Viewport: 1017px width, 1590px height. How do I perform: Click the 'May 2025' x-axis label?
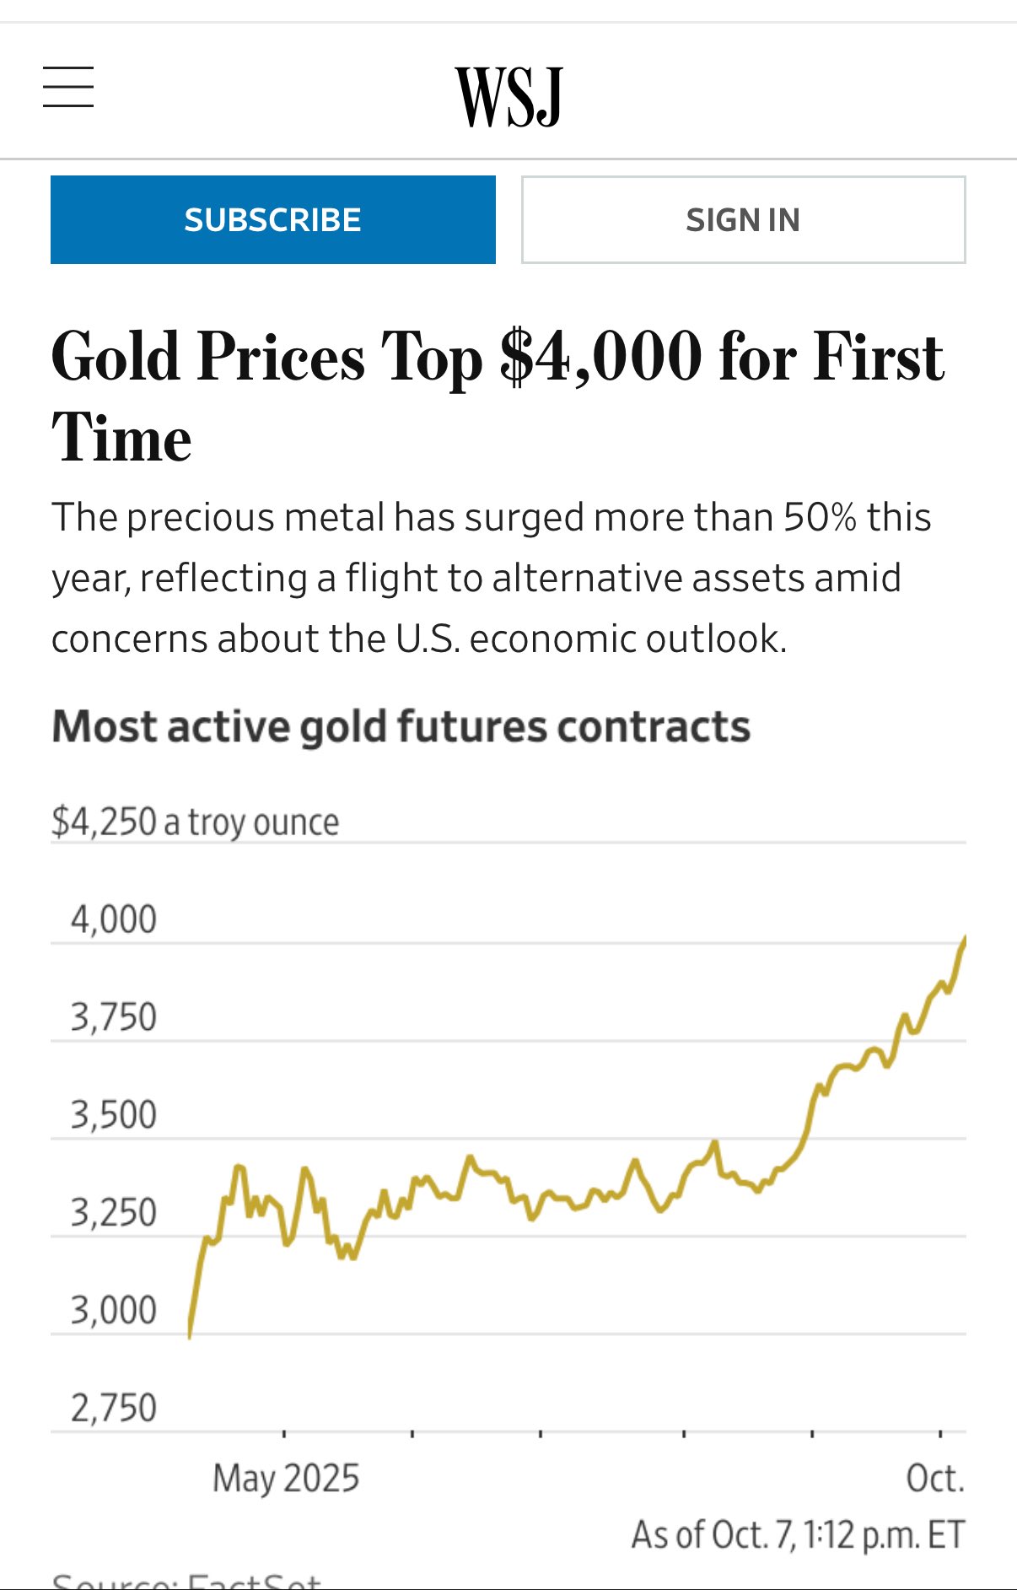point(286,1479)
